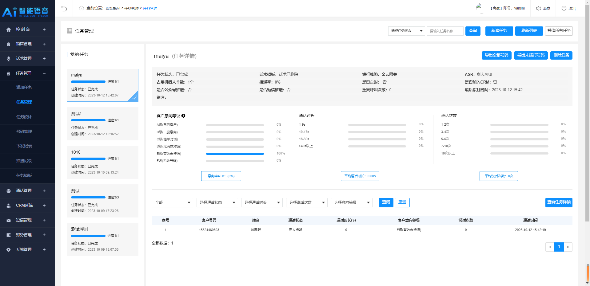Expand 系统管理 with its plus sign
This screenshot has height=286, width=590.
tap(44, 250)
